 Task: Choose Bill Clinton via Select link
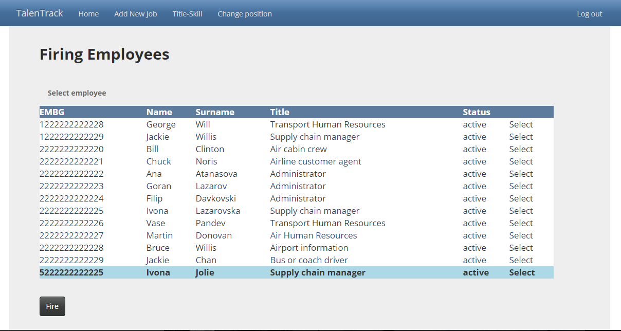(521, 149)
